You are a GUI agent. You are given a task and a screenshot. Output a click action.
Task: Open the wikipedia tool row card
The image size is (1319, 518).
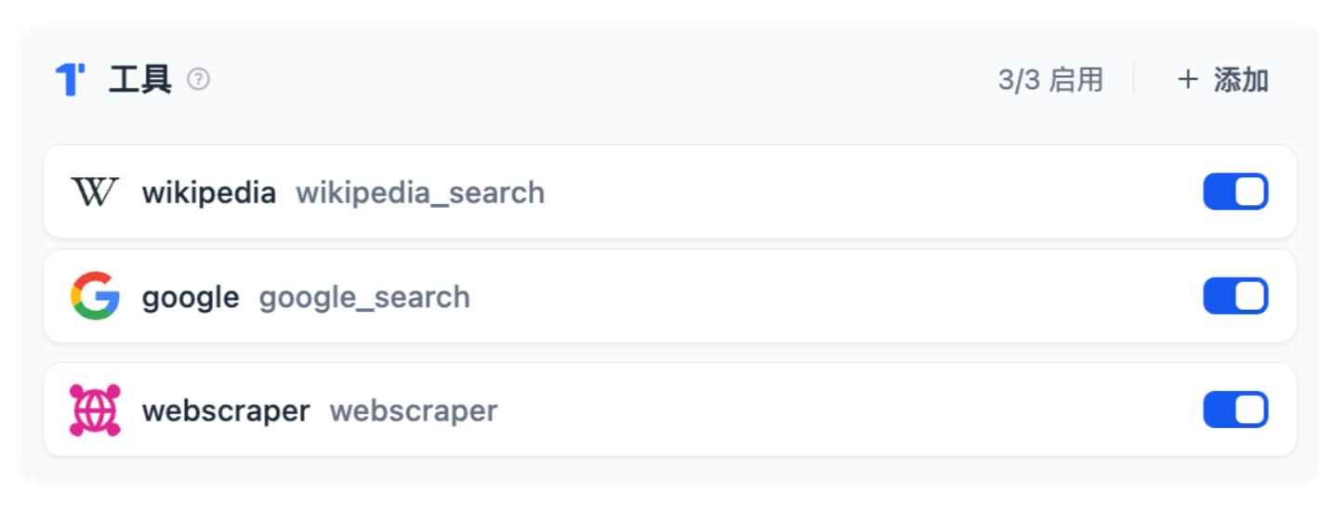[670, 191]
